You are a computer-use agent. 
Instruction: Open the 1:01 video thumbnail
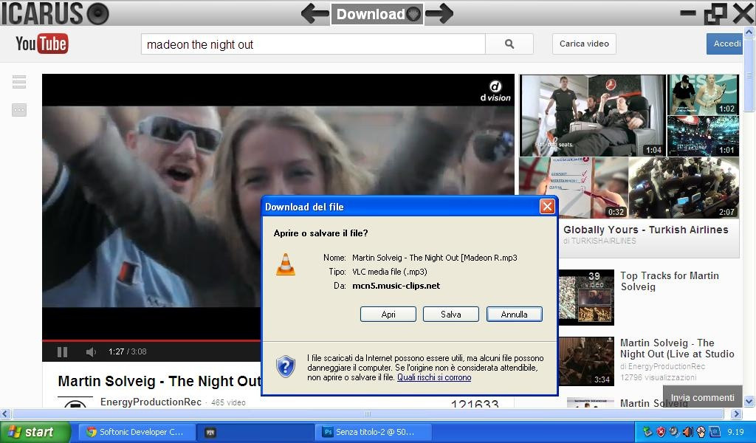(x=703, y=136)
